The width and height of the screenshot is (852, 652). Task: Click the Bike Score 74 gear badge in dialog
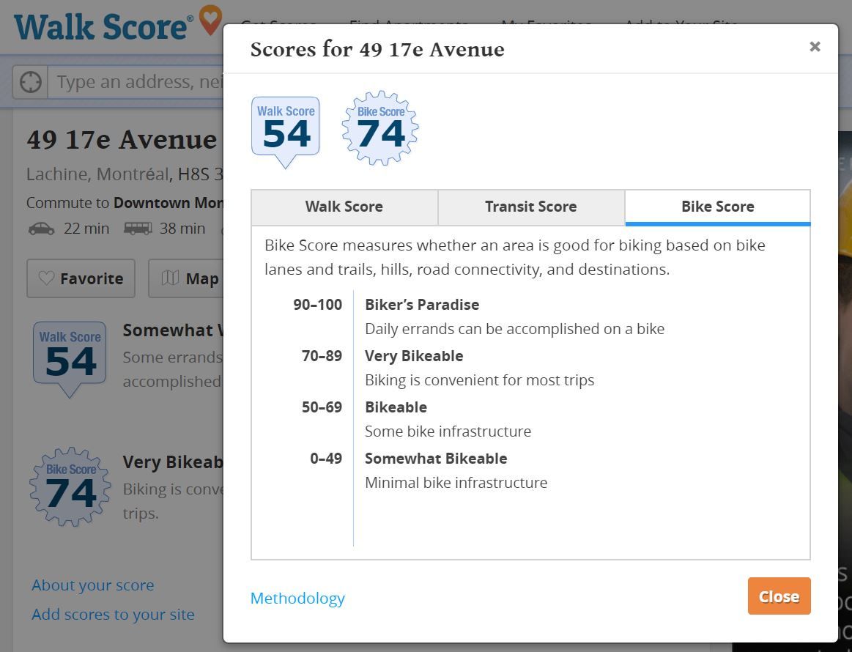pyautogui.click(x=380, y=129)
